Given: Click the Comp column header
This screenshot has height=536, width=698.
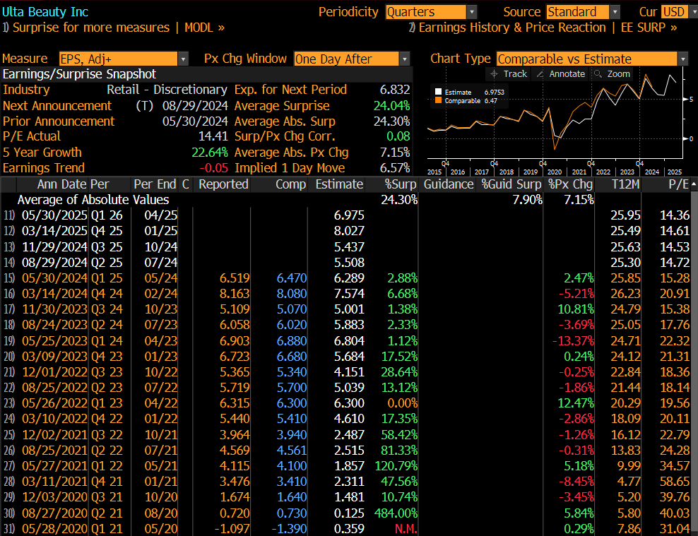Looking at the screenshot, I should point(290,184).
